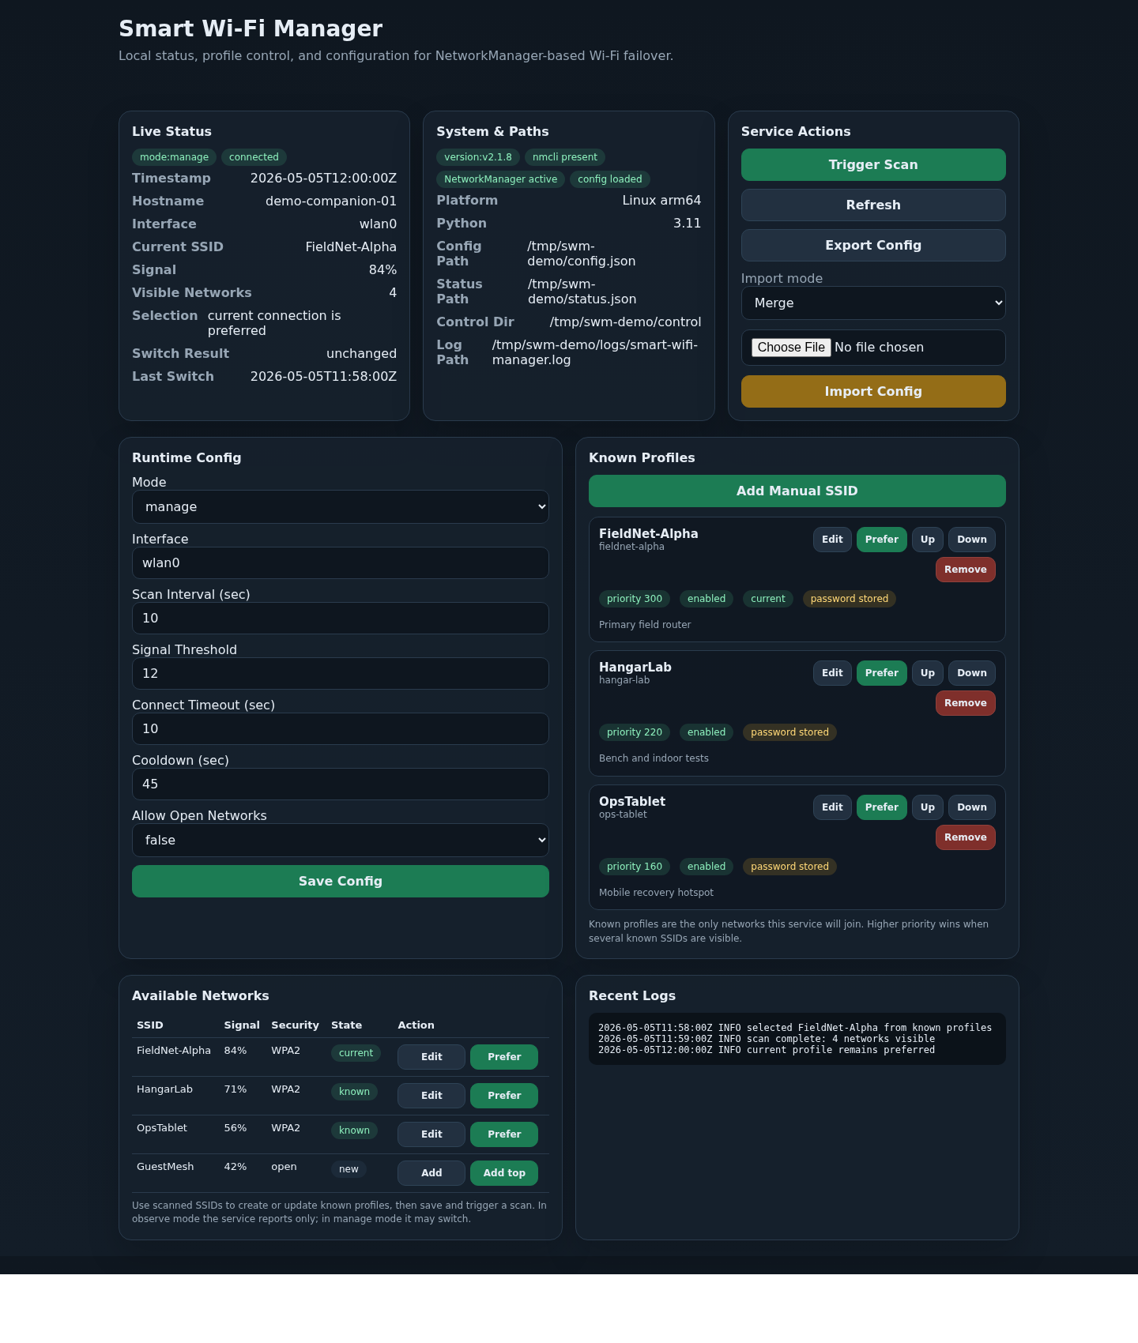Screen dimensions: 1138x1343
Task: Click the current badge in FieldNet-Alpha profile
Action: pyautogui.click(x=768, y=599)
